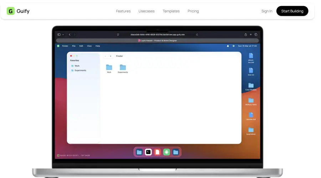Screen dimensions: 321x178
Task: Open the now.txt desktop file
Action: pyautogui.click(x=251, y=72)
